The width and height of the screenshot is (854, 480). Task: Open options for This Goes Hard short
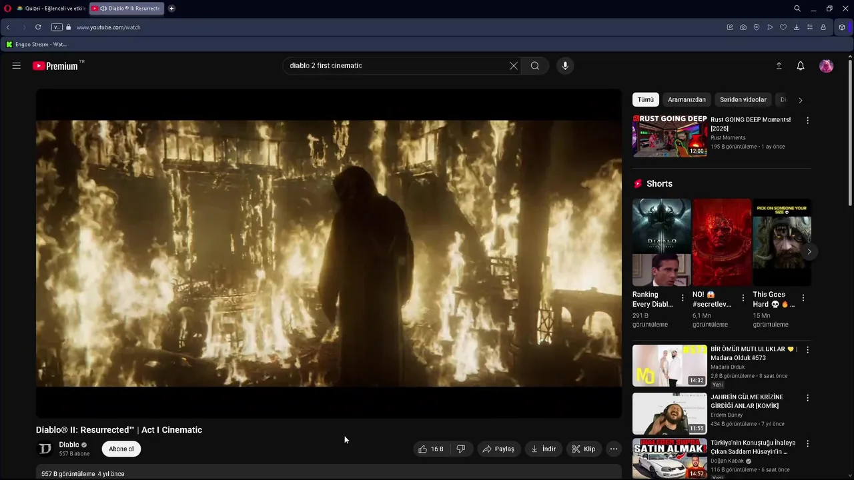click(x=803, y=298)
